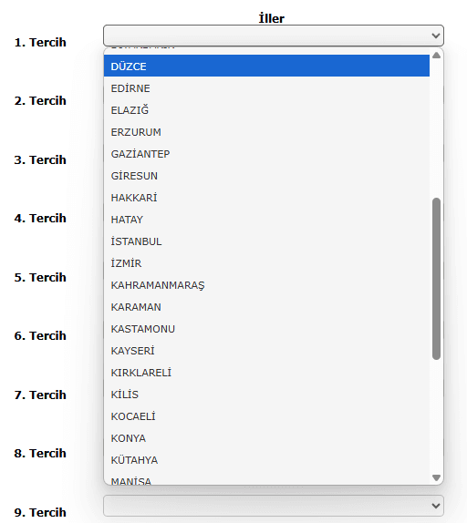The width and height of the screenshot is (467, 523).
Task: Click the scrollbar up arrow in list
Action: point(436,56)
